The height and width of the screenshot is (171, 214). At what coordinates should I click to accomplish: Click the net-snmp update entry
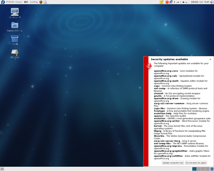(181, 90)
